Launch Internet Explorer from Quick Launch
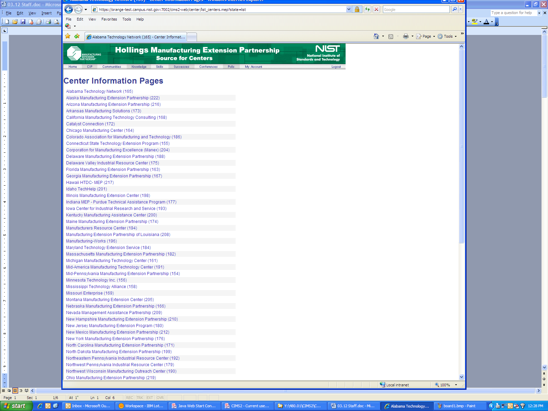Screen dimensions: 548x411 (x=40, y=406)
